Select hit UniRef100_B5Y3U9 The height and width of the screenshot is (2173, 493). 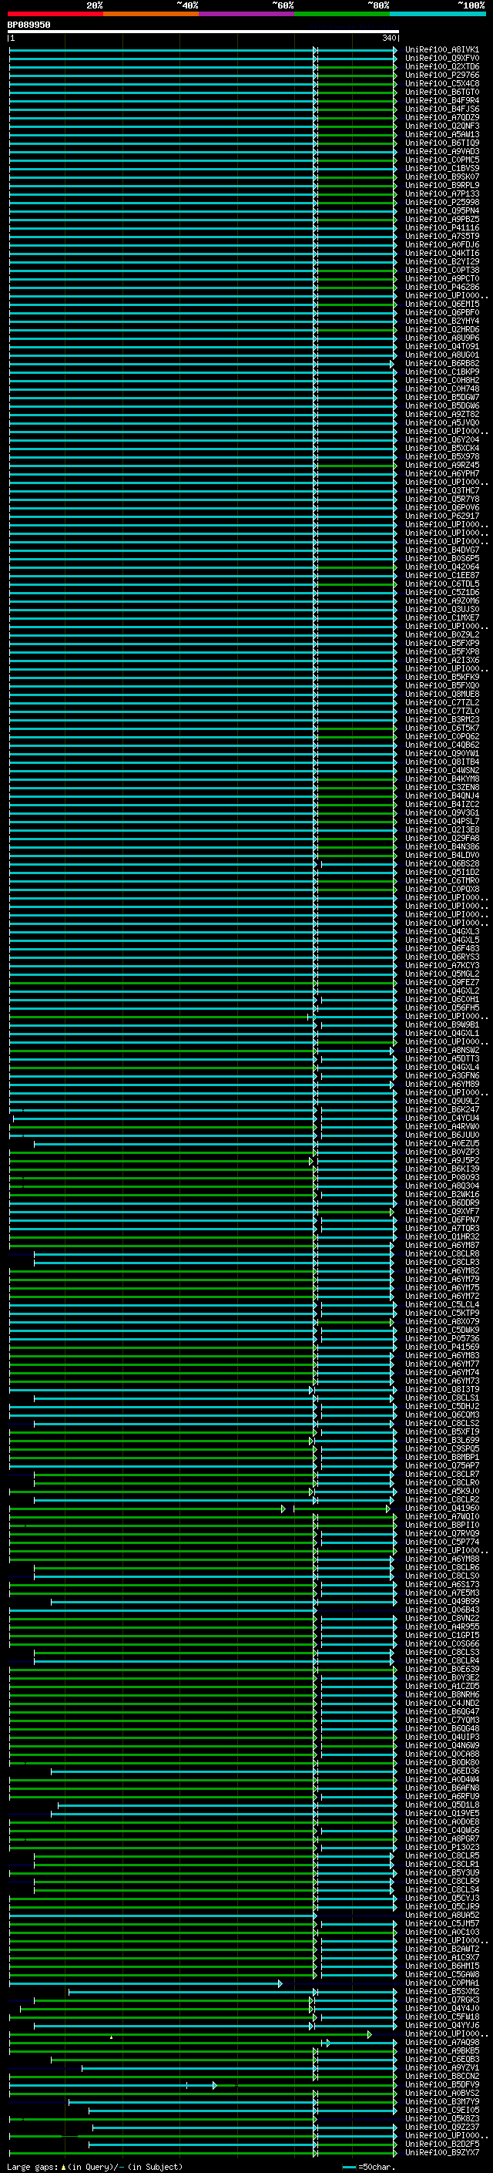(x=442, y=1872)
